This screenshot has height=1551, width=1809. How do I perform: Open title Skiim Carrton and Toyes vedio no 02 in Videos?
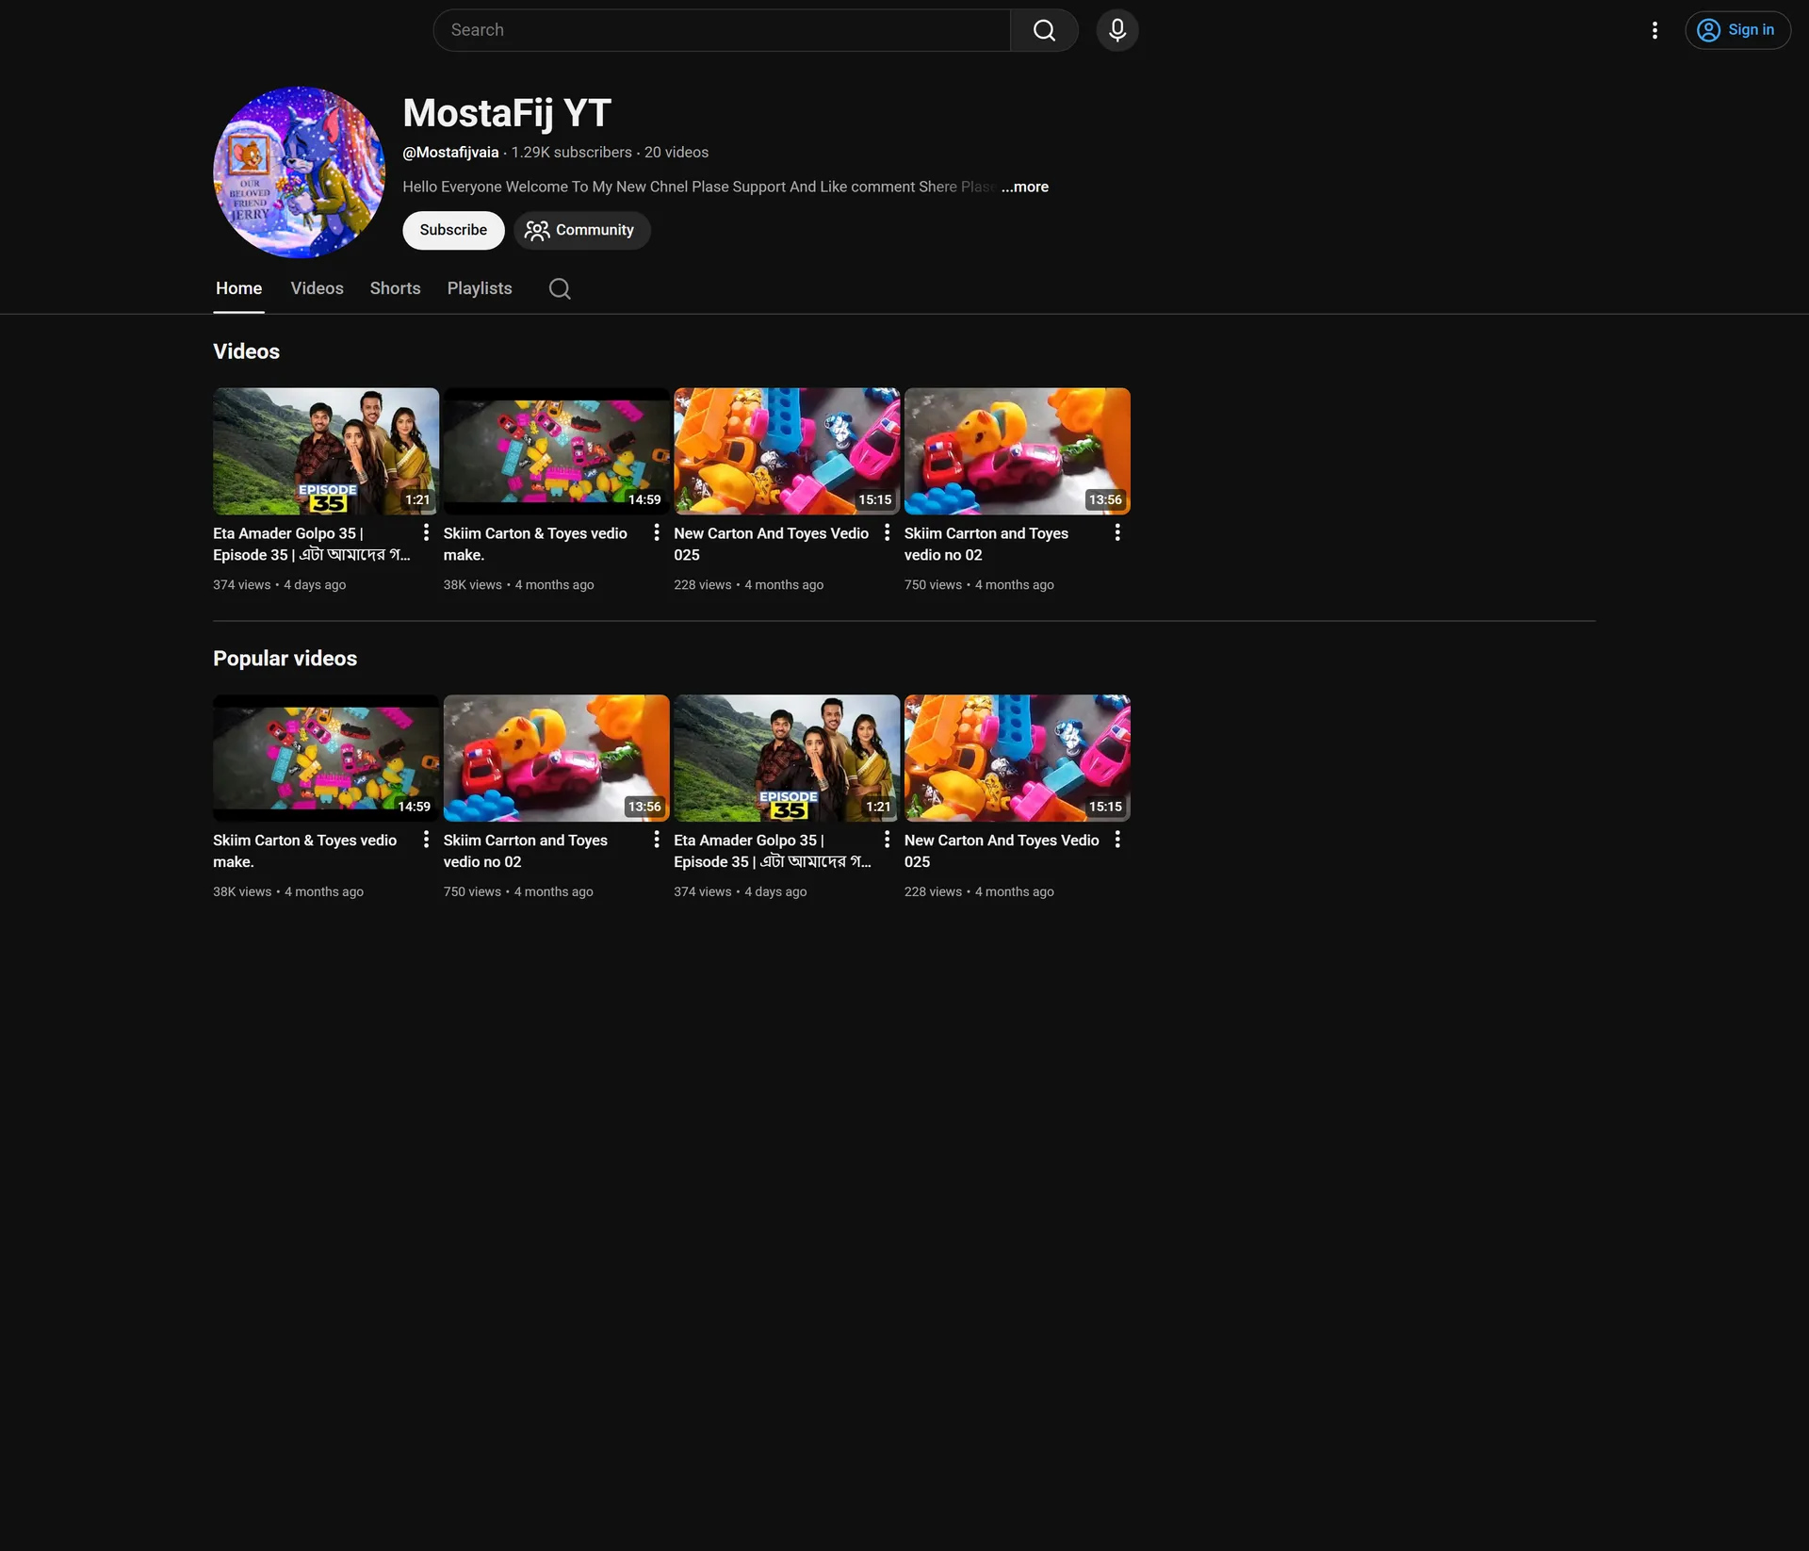(x=986, y=544)
